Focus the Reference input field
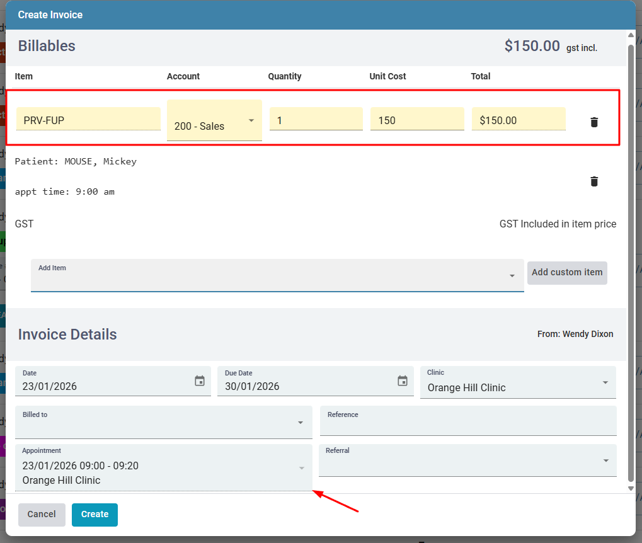This screenshot has height=543, width=642. [467, 425]
